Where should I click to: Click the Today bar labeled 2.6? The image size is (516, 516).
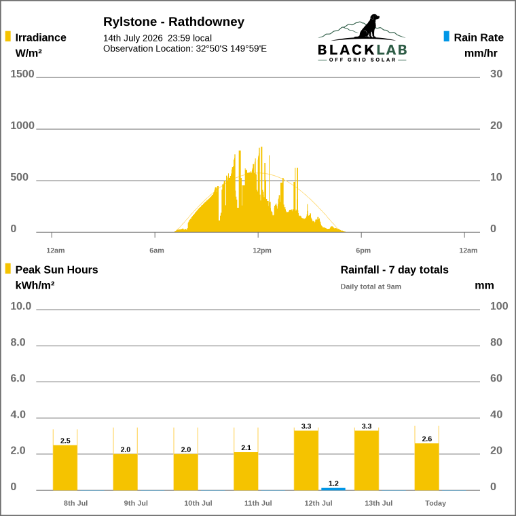[427, 467]
